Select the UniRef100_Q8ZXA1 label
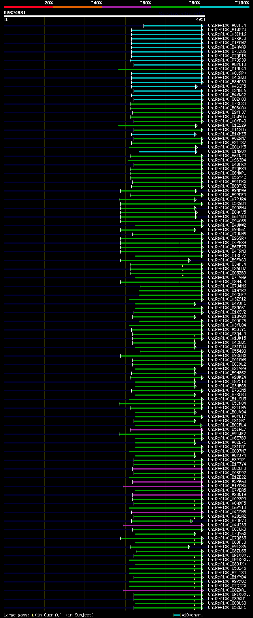Image resolution: width=253 pixels, height=618 pixels. pyautogui.click(x=227, y=590)
